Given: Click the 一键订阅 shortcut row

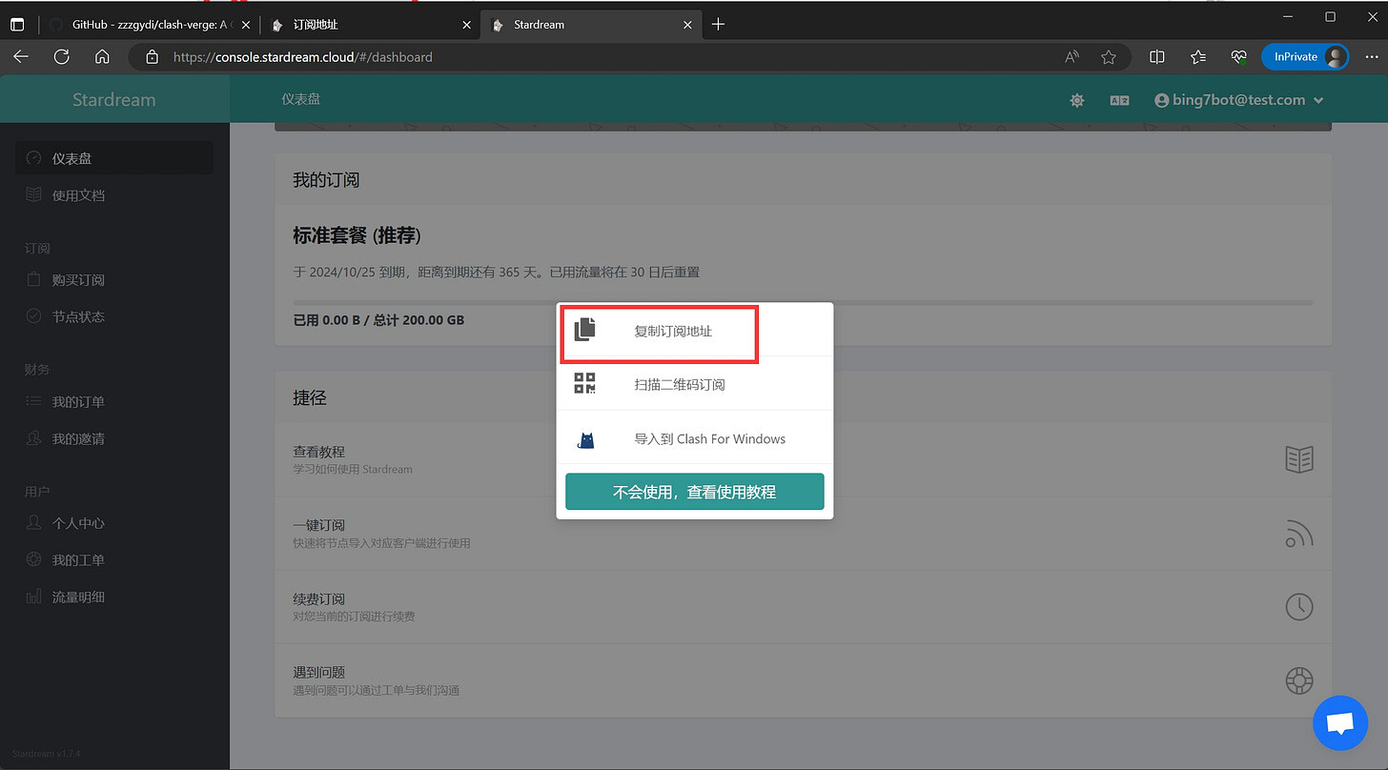Looking at the screenshot, I should pos(803,534).
